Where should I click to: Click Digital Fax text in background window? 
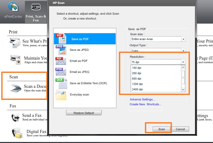click(36, 131)
